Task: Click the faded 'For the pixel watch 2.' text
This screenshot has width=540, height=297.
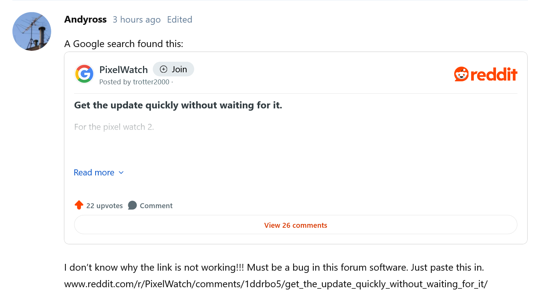Action: (114, 127)
